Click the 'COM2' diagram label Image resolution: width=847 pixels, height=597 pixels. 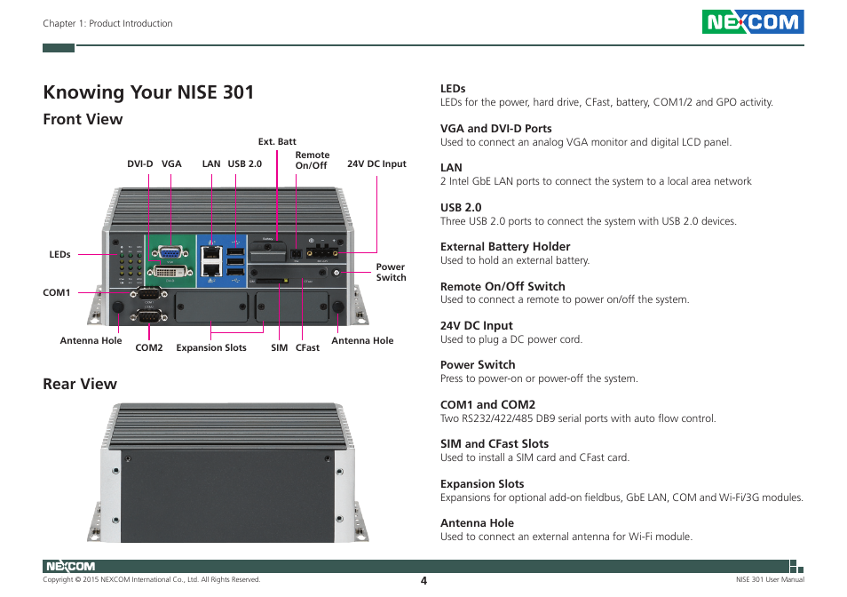click(149, 347)
